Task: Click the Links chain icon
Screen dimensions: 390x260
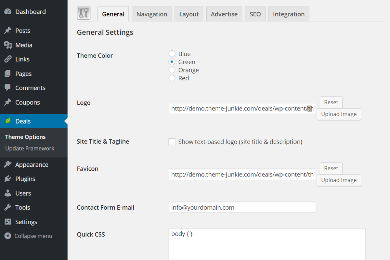Action: (8, 59)
